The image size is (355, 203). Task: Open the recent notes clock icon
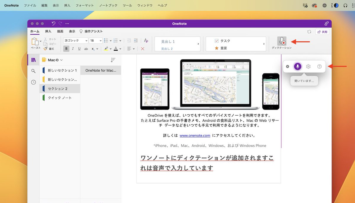tap(33, 82)
